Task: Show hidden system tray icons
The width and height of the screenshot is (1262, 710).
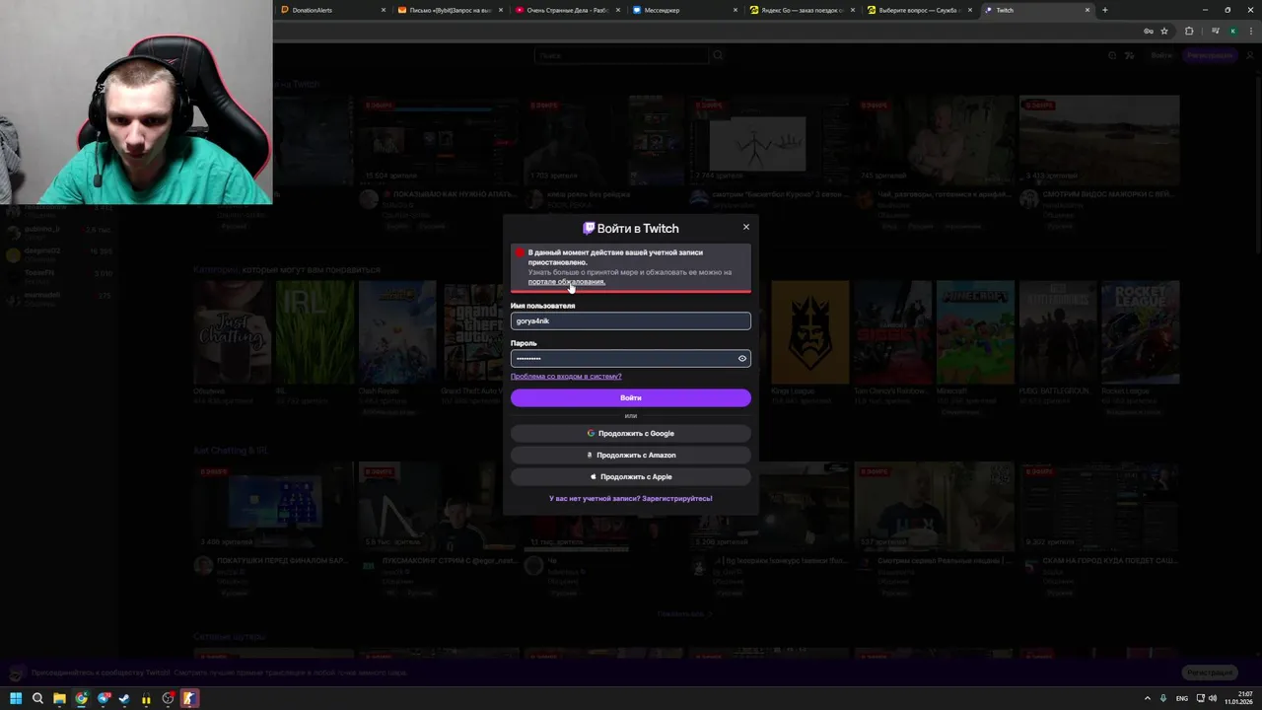Action: coord(1147,698)
